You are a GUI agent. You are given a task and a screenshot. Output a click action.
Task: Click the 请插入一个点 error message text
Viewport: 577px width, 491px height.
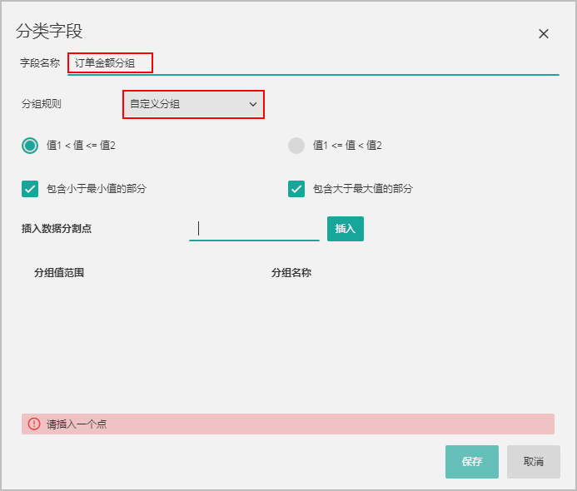(x=77, y=424)
